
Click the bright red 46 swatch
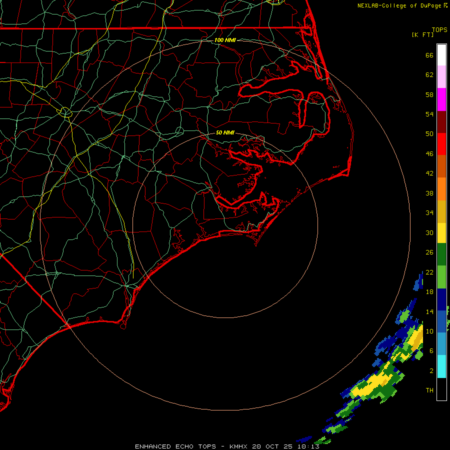[x=441, y=144]
